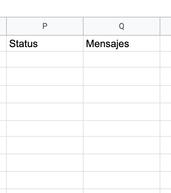Click the Status header cell

point(45,43)
